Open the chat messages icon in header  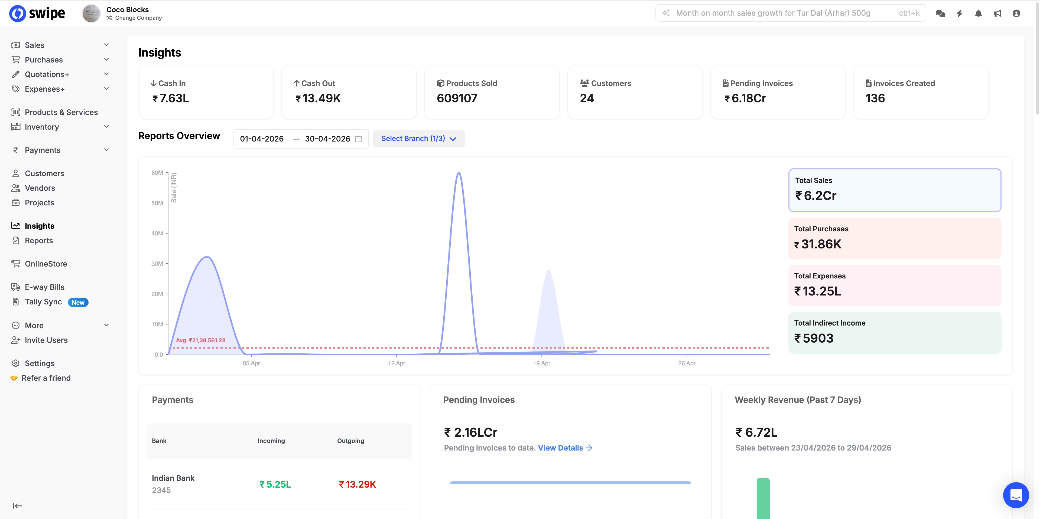click(940, 13)
